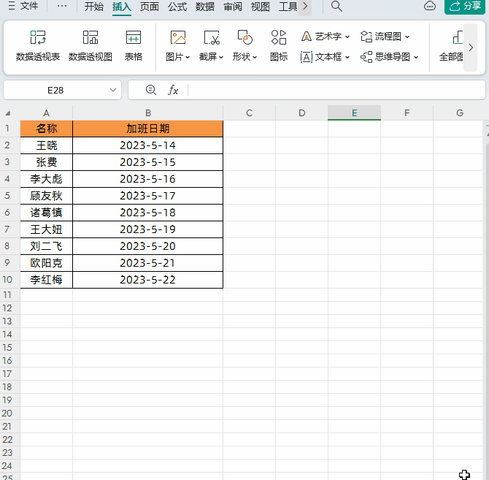
Task: Select cell containing 诸葛镇
Action: [47, 213]
